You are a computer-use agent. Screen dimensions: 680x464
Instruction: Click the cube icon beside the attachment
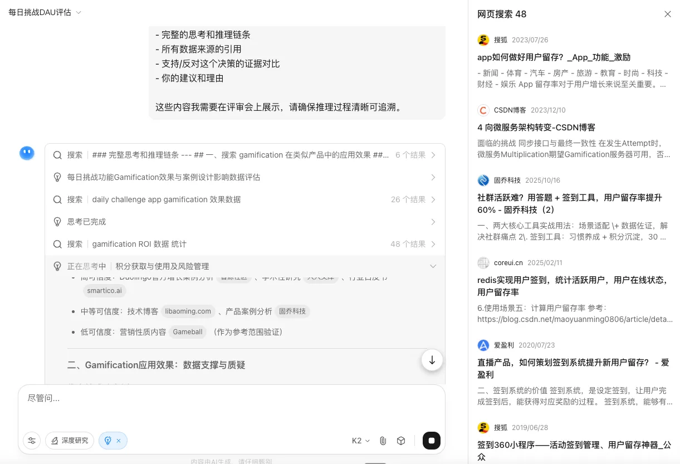(x=401, y=441)
